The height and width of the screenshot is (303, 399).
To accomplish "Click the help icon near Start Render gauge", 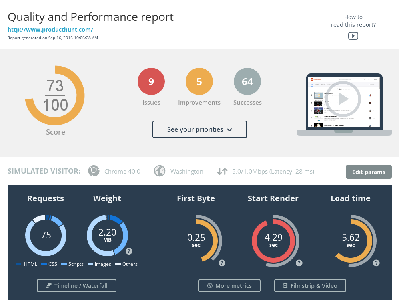I will point(299,263).
